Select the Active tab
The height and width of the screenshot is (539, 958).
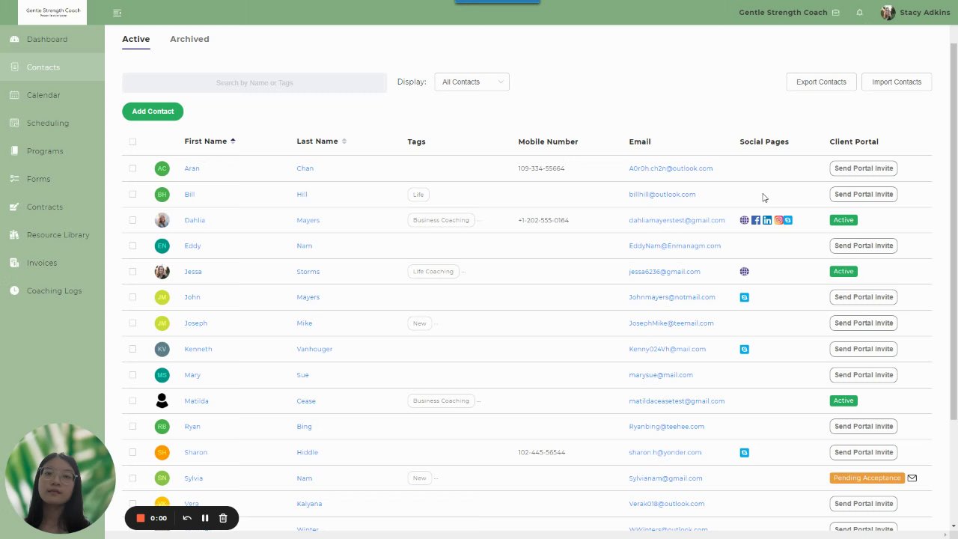click(x=136, y=39)
